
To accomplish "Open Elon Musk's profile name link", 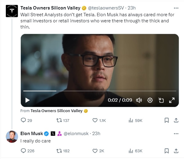I will (x=32, y=134).
